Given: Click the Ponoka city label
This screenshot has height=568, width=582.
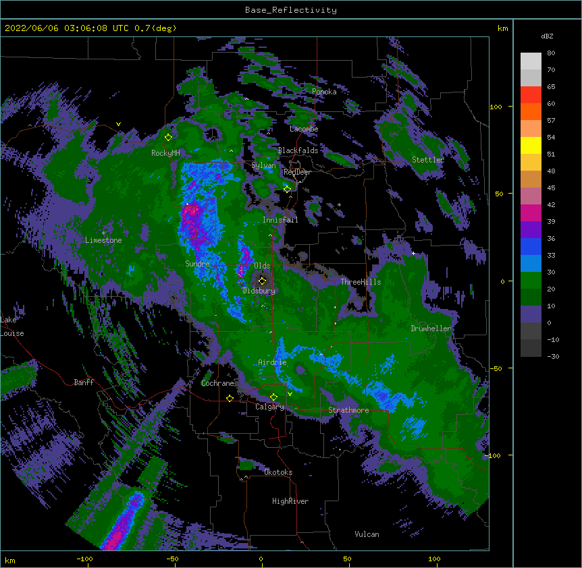Looking at the screenshot, I should pos(324,92).
